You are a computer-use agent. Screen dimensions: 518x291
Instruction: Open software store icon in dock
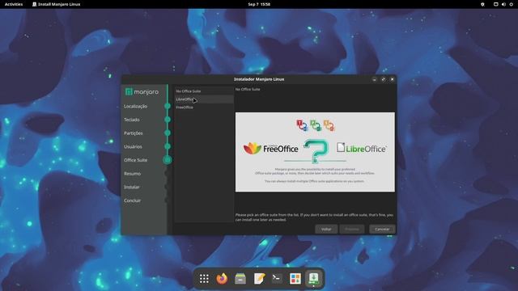point(295,278)
